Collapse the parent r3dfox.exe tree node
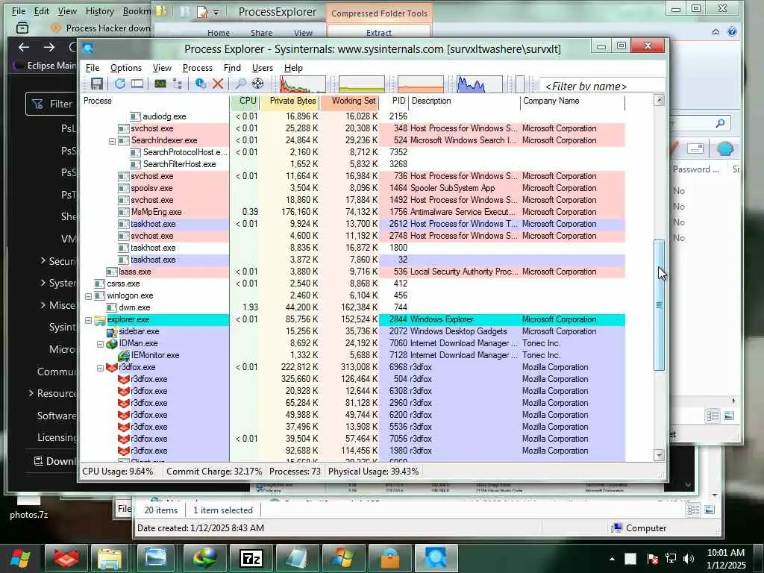Viewport: 764px width, 573px height. (101, 368)
